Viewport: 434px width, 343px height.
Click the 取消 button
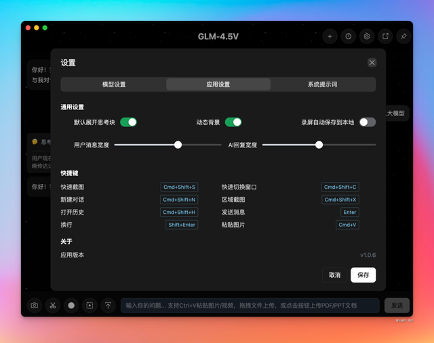click(334, 275)
